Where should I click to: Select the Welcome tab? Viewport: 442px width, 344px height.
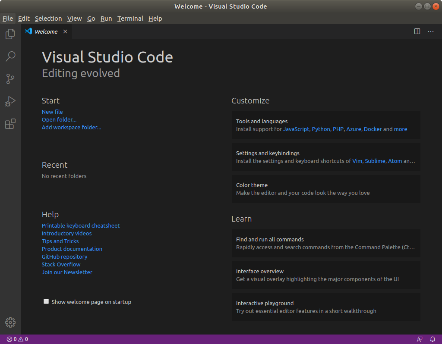[46, 31]
